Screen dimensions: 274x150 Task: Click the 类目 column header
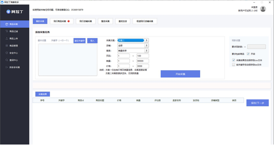point(234,100)
